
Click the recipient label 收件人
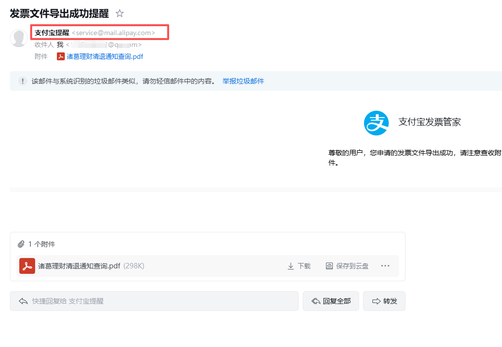[x=44, y=44]
